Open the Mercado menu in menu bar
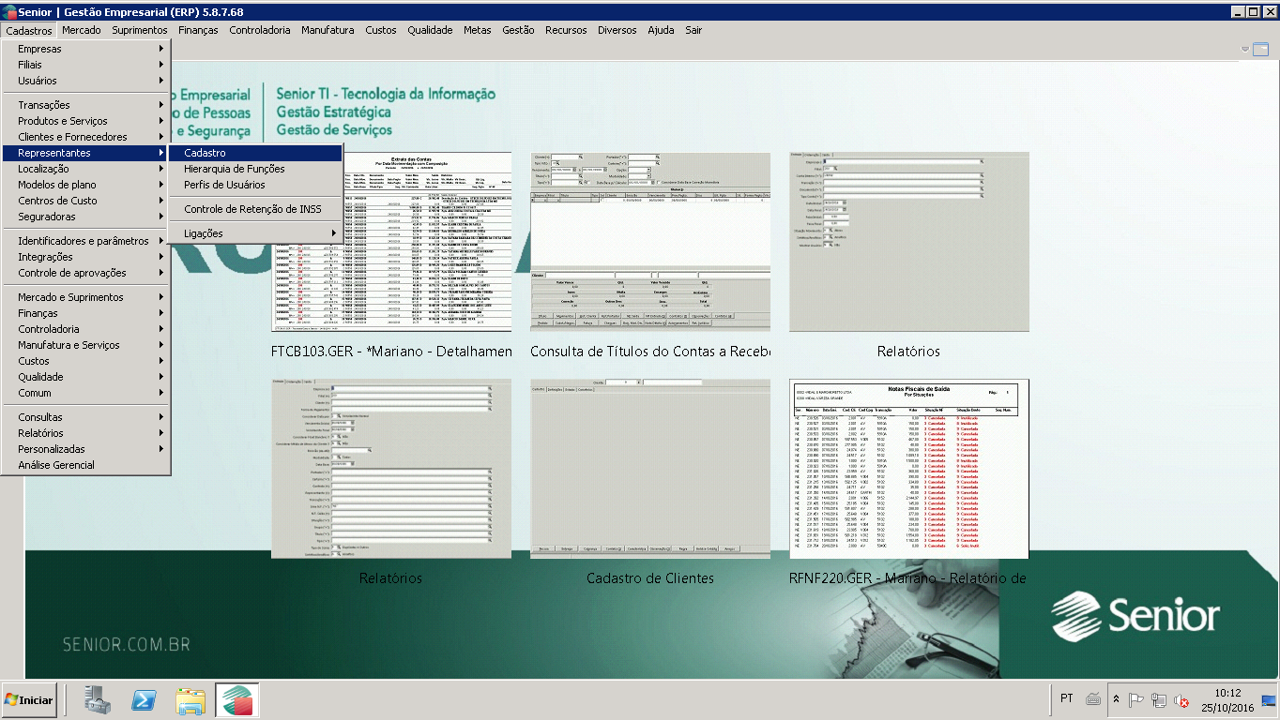This screenshot has width=1280, height=720. (82, 30)
